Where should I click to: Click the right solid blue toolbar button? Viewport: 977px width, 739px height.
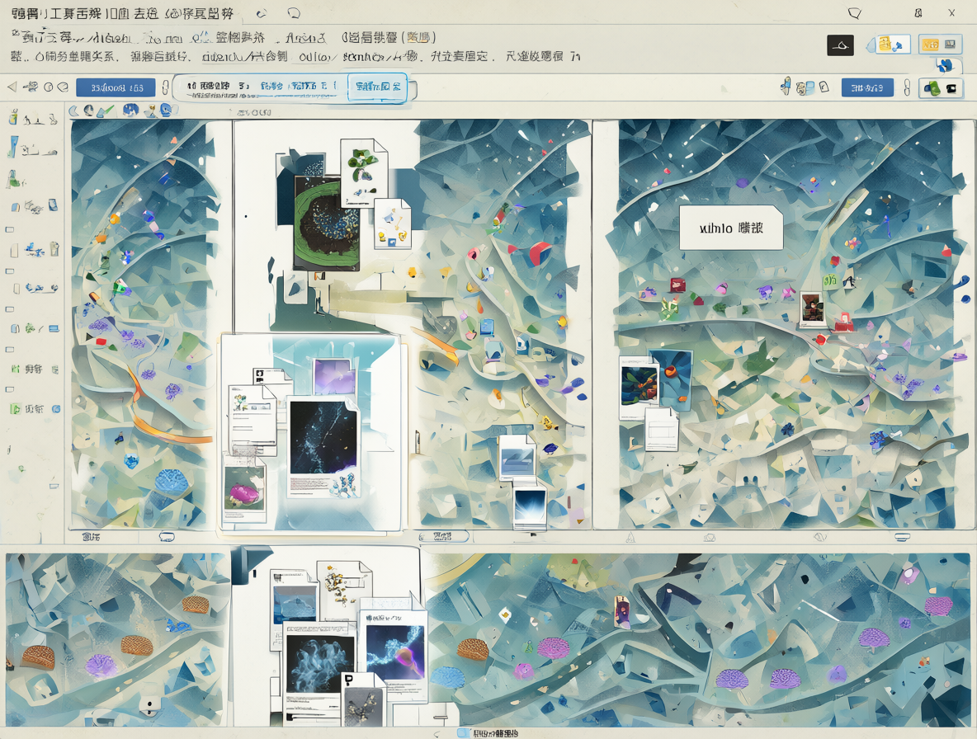pos(866,87)
